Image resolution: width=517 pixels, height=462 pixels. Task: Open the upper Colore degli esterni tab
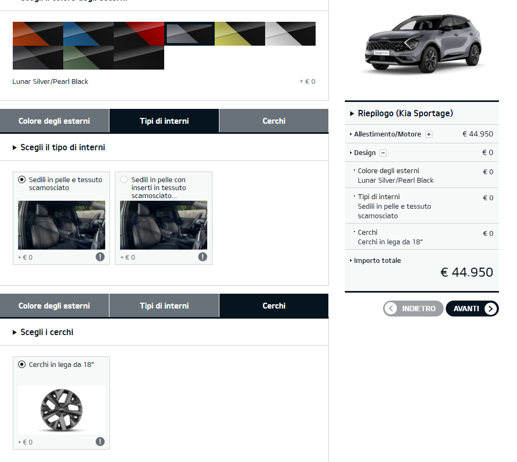pyautogui.click(x=54, y=121)
